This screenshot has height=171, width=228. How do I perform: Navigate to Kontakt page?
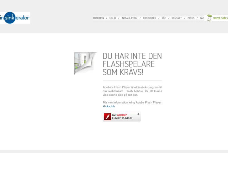coord(177,18)
